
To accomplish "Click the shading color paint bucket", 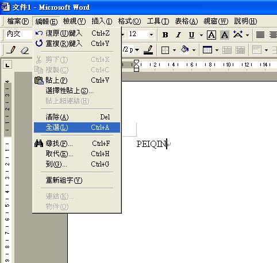I will pyautogui.click(x=184, y=50).
